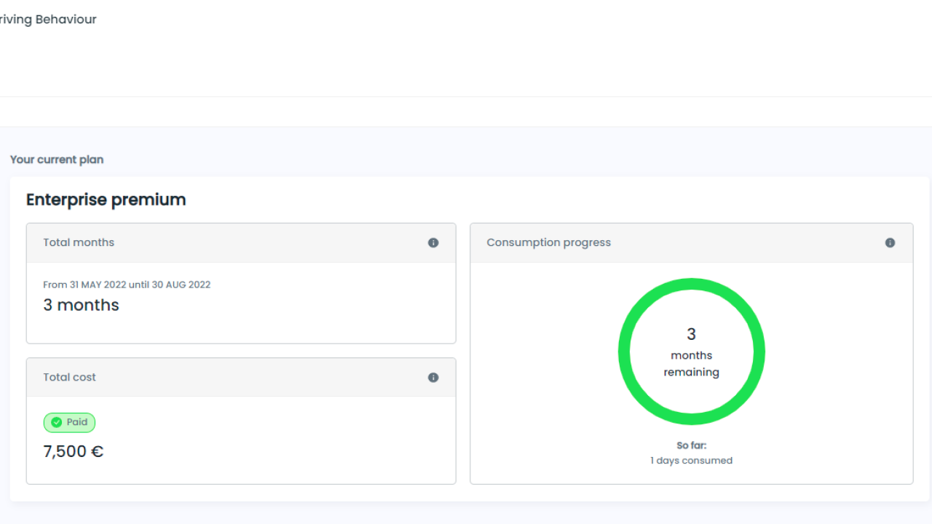
Task: Click the 1 days consumed text
Action: pyautogui.click(x=691, y=460)
